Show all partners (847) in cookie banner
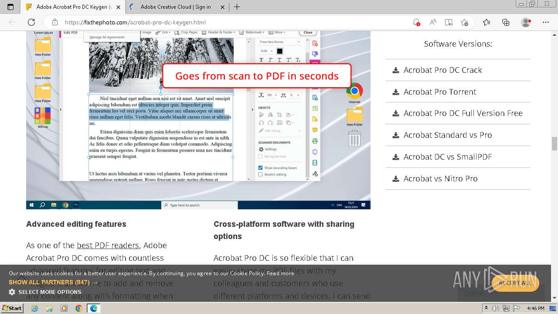Screen dimensions: 558x314 [53, 282]
